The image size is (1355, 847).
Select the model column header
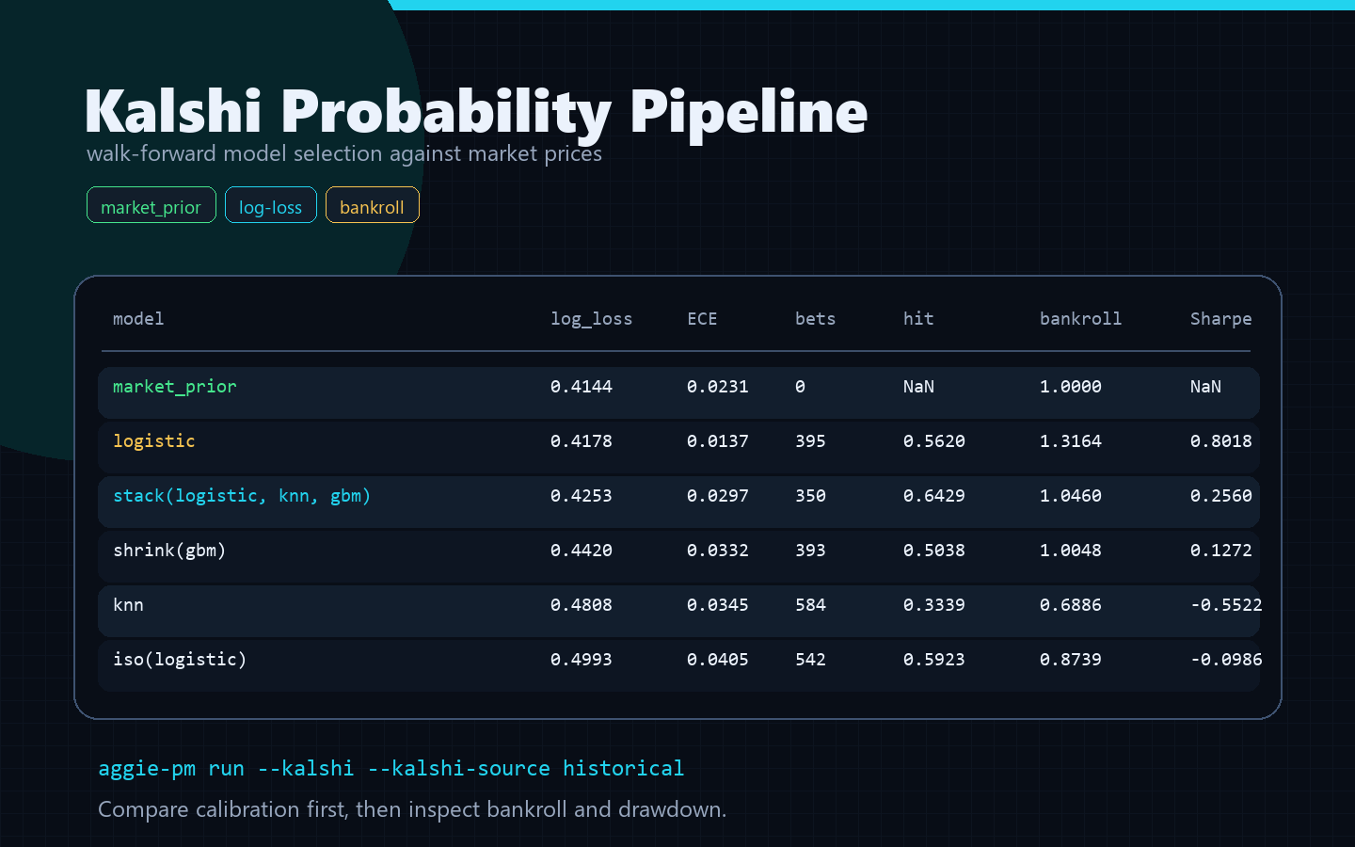[x=138, y=319]
